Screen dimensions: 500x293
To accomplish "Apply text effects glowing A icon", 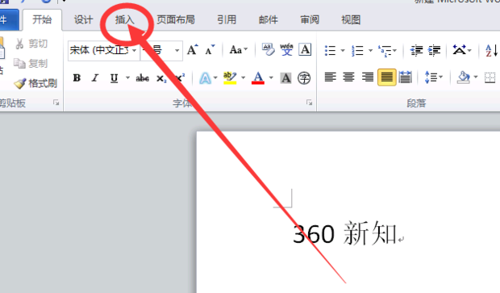I will (x=205, y=77).
